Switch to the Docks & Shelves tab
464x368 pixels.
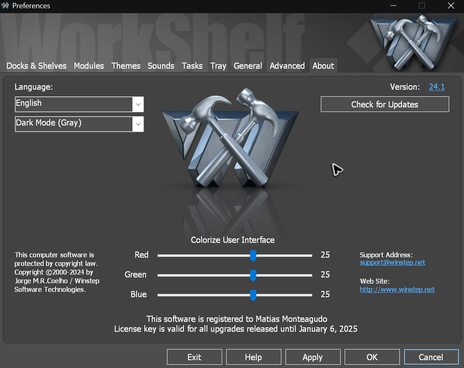coord(36,66)
